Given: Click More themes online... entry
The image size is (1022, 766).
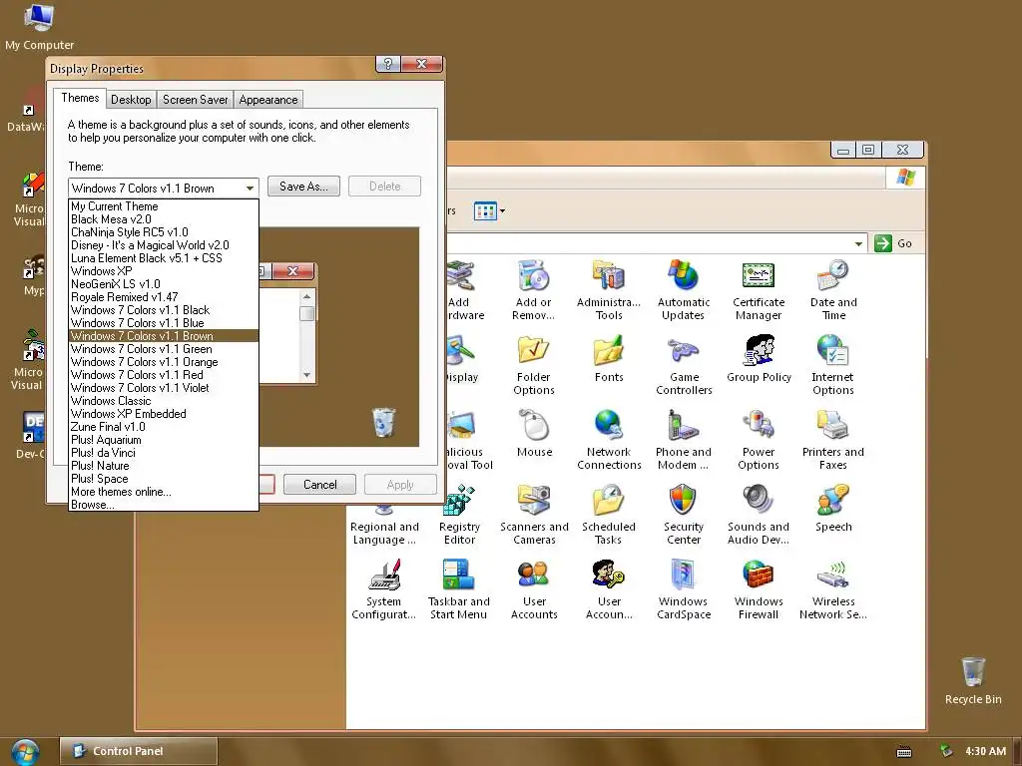Looking at the screenshot, I should pos(164,492).
